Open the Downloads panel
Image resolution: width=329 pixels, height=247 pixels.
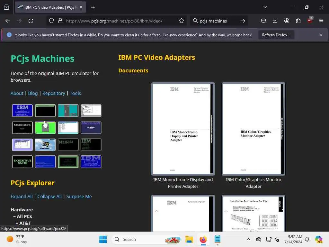point(275,21)
